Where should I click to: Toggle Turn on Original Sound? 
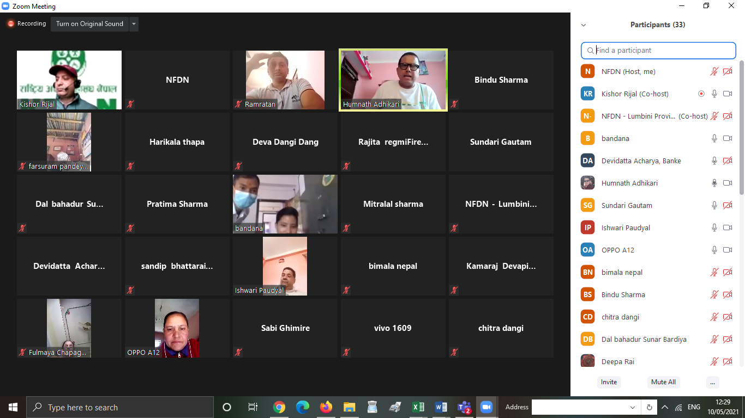point(89,24)
